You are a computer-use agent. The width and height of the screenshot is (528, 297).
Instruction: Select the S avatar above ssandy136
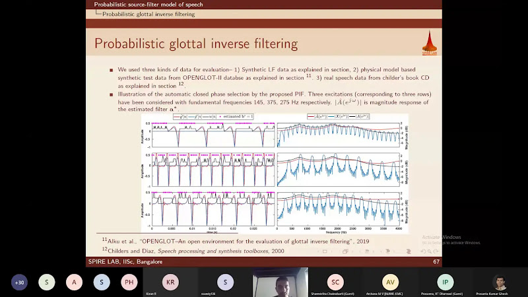click(x=225, y=282)
